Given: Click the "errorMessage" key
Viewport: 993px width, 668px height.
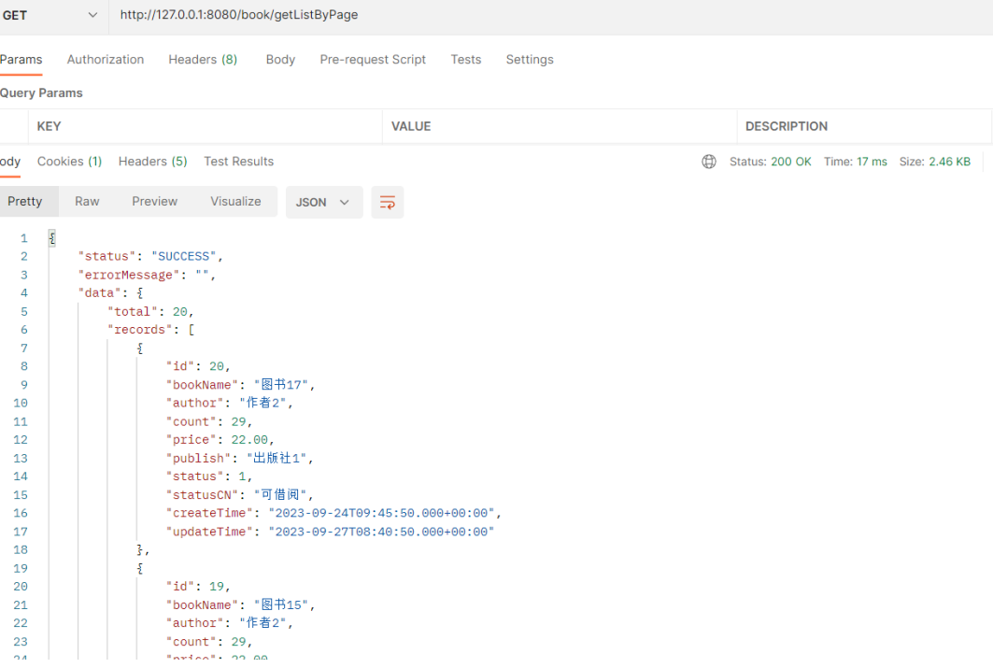Looking at the screenshot, I should pos(129,275).
